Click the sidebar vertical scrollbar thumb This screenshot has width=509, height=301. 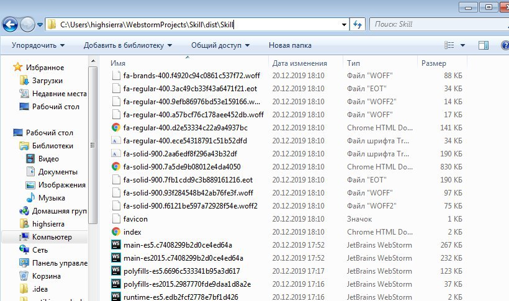[x=93, y=145]
